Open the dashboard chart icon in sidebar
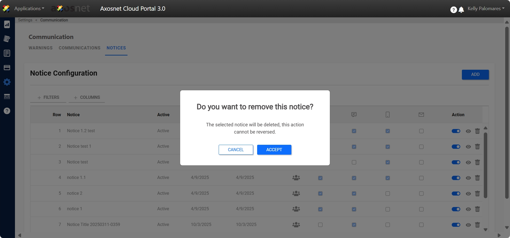The height and width of the screenshot is (238, 510). coord(7,25)
